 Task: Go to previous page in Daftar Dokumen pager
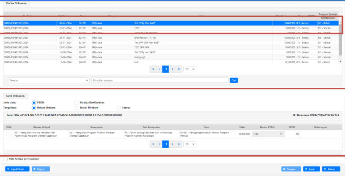pos(160,69)
